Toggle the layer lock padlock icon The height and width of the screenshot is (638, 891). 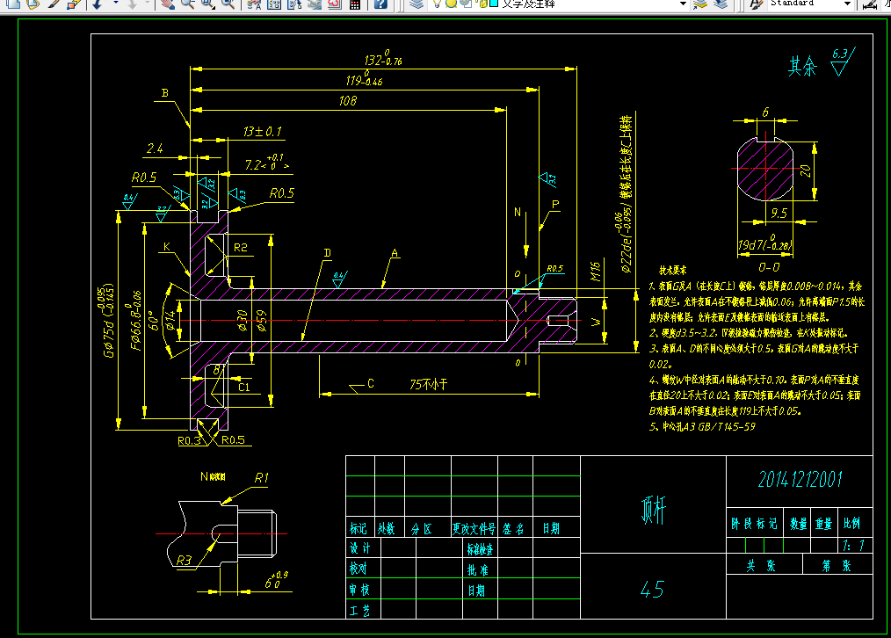480,4
